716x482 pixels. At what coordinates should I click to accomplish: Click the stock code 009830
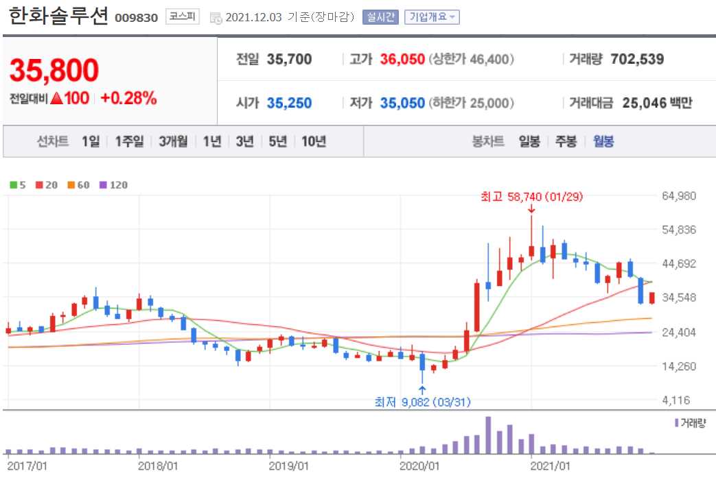136,19
